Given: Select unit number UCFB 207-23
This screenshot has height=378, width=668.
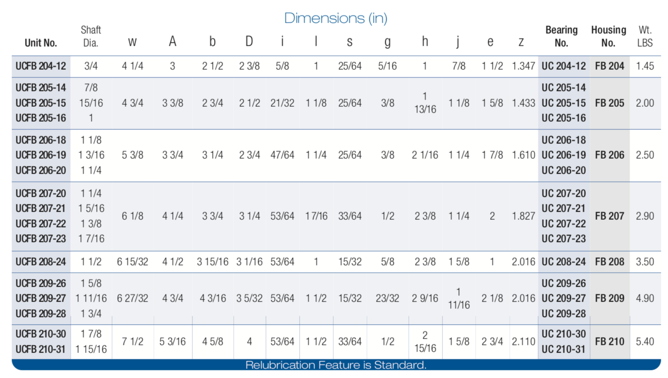Looking at the screenshot, I should tap(41, 239).
